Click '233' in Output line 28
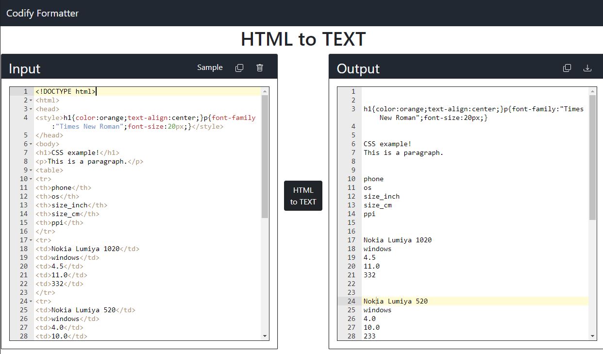 [369, 336]
